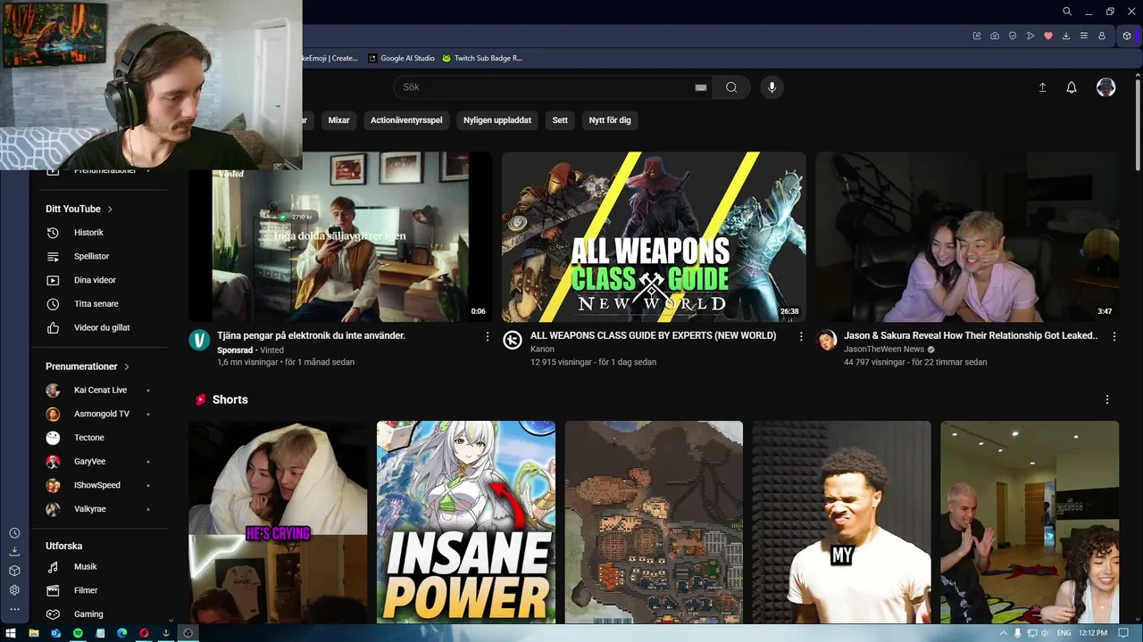The width and height of the screenshot is (1143, 642).
Task: Click the browser tab search magnifier
Action: click(1067, 12)
